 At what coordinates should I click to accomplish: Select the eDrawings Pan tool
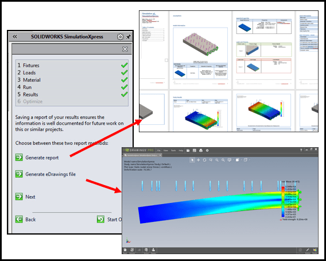[199, 160]
